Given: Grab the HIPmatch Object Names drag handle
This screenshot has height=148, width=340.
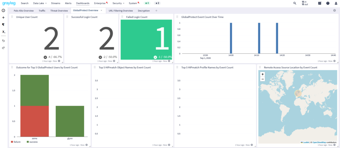Looking at the screenshot, I should [95, 68].
